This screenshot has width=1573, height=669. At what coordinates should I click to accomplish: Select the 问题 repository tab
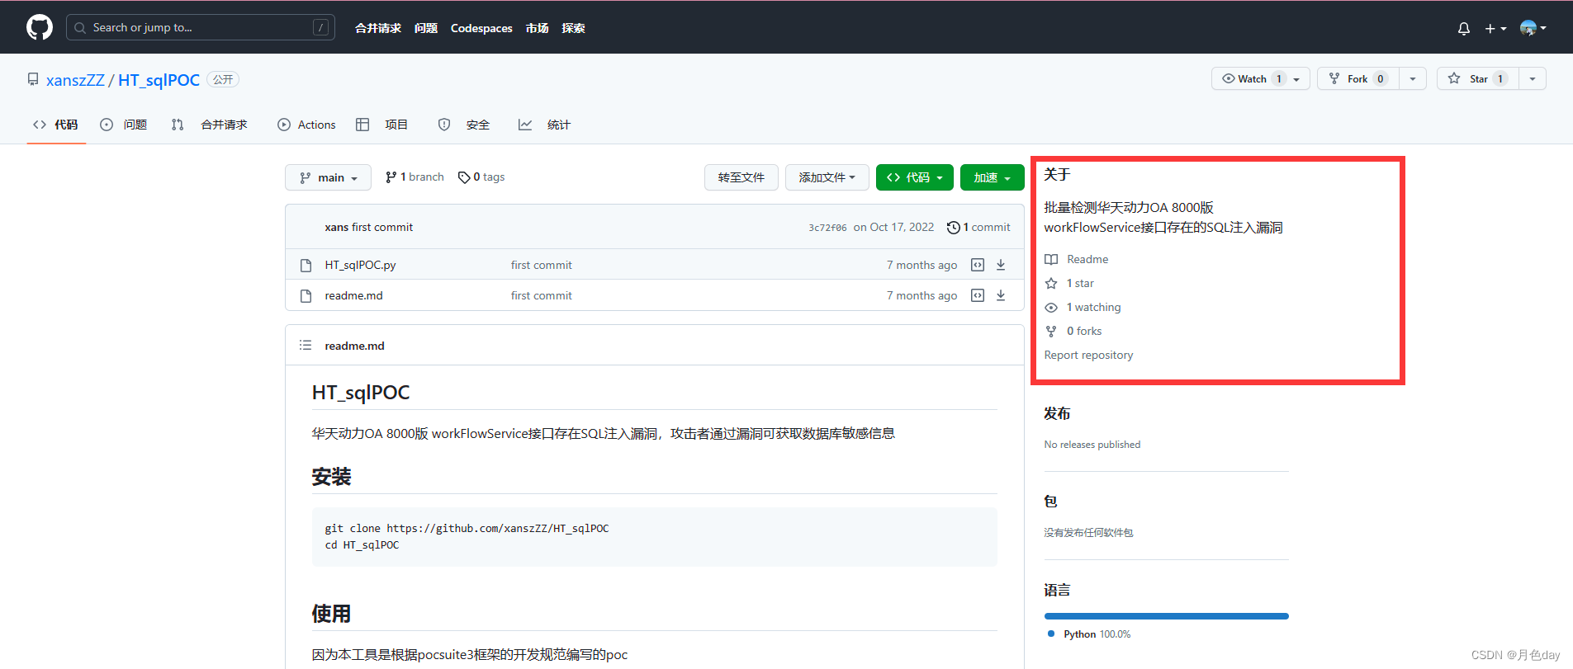coord(124,125)
